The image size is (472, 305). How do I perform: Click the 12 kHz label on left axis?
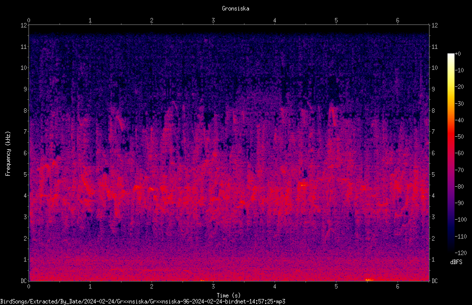(24, 25)
